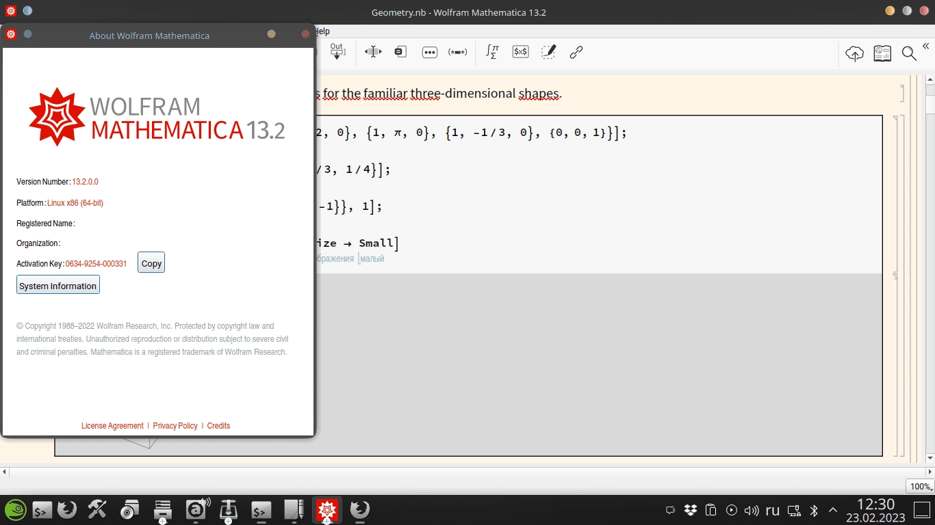Open the openSUSE application launcher
This screenshot has height=525, width=935.
click(15, 510)
